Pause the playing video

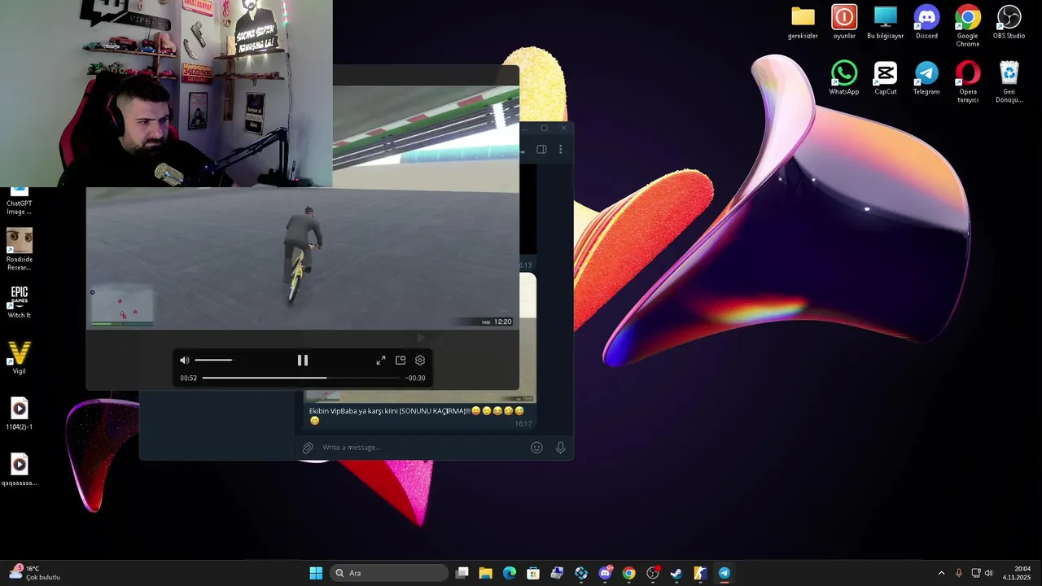click(302, 361)
